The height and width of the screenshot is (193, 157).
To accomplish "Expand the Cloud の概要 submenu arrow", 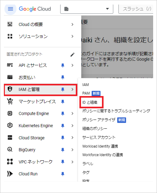I will pos(72,25).
